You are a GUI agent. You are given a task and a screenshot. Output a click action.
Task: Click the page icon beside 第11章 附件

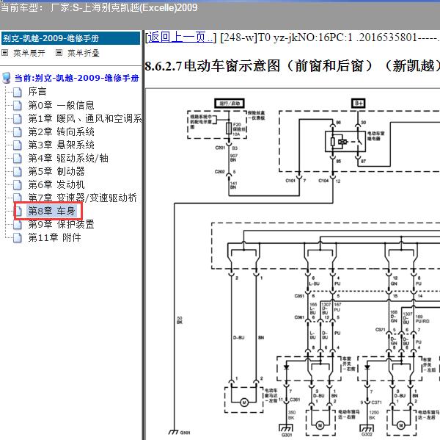tap(18, 237)
